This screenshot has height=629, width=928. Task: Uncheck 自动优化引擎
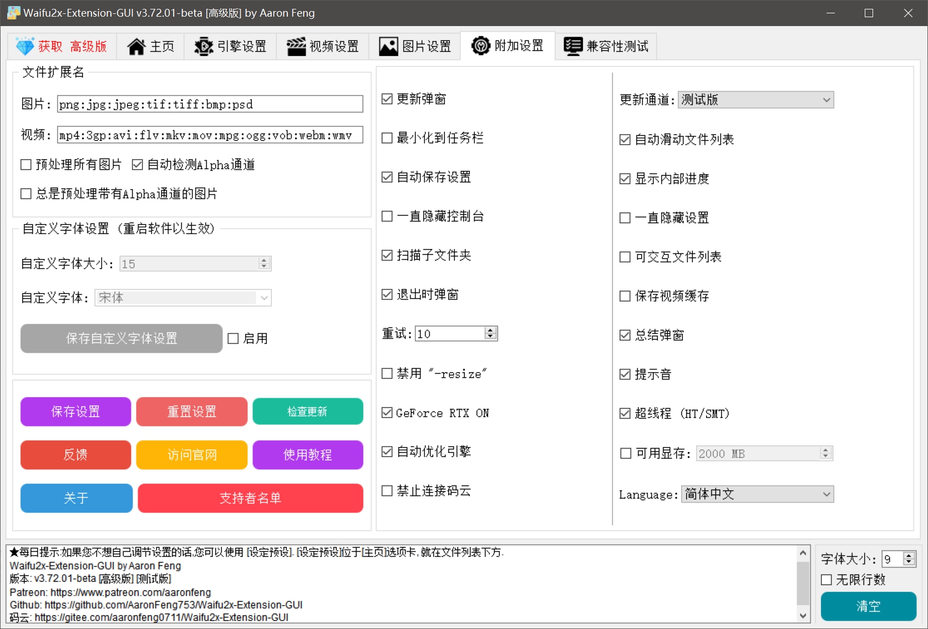[x=427, y=452]
